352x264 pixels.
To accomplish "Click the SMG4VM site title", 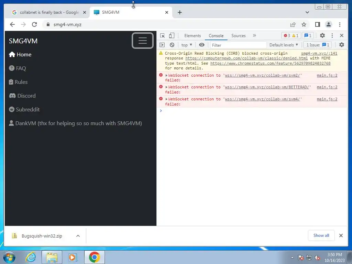I will pos(23,41).
